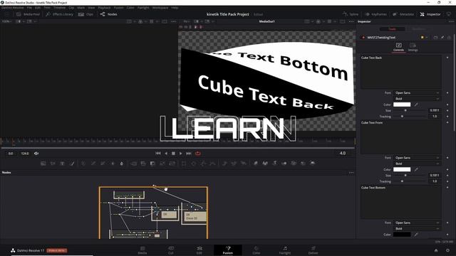The width and height of the screenshot is (456, 256).
Task: Toggle the Nodes panel
Action: coord(109,14)
